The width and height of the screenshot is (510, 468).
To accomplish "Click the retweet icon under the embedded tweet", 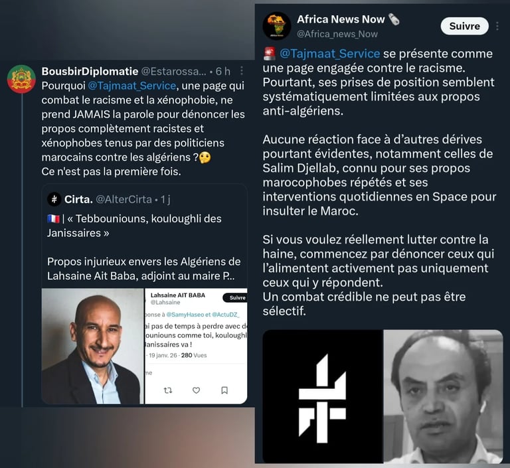I will tap(168, 390).
